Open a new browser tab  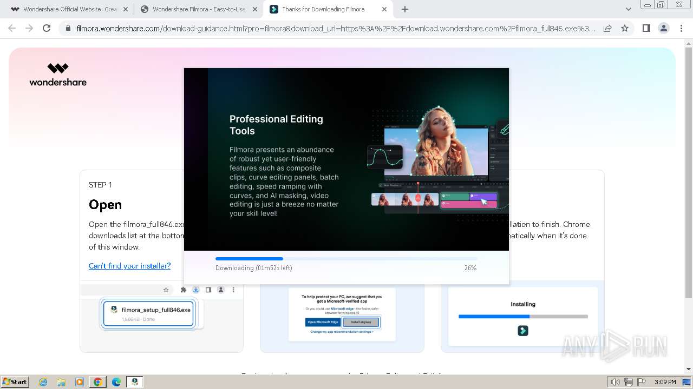[x=405, y=9]
